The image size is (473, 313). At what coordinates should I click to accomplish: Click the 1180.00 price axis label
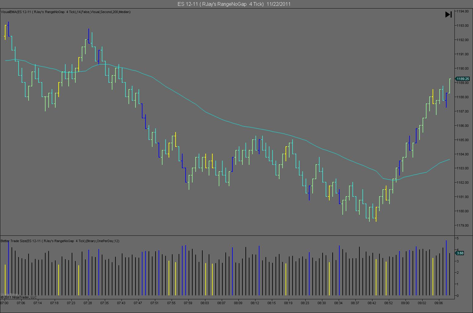pyautogui.click(x=462, y=211)
